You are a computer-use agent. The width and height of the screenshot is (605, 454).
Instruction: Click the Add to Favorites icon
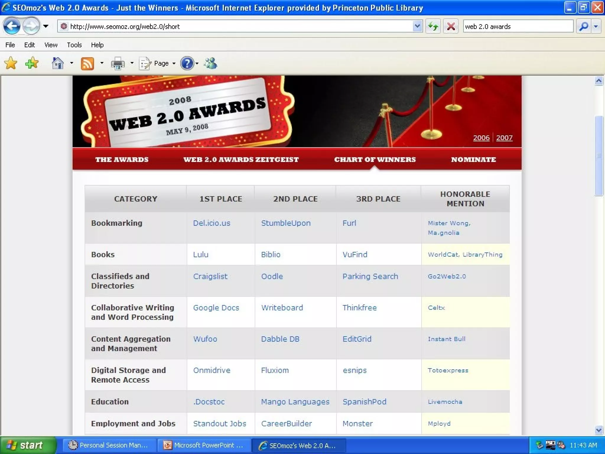32,63
